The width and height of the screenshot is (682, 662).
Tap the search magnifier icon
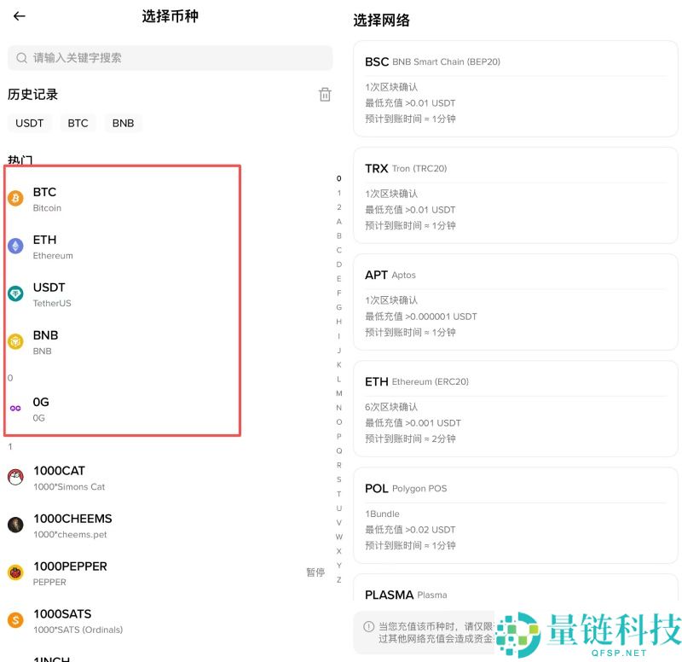coord(21,58)
